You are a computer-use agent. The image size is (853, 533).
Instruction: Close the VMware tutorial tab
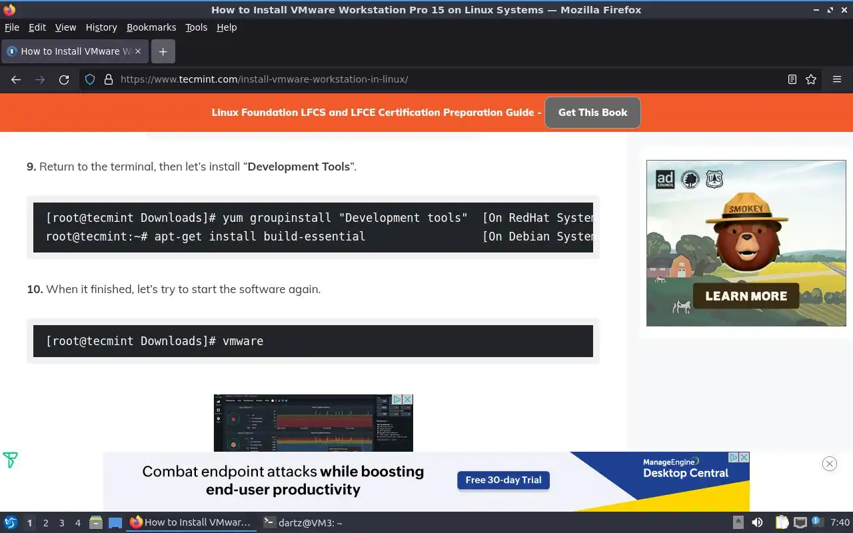[x=139, y=51]
